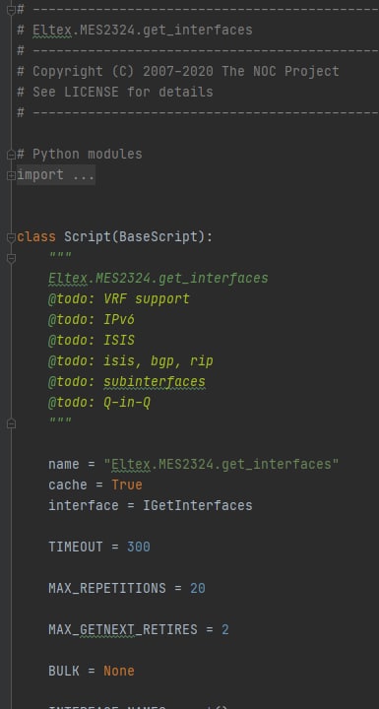
Task: Click the MAX_REPETITIONS value 20
Action: [198, 588]
